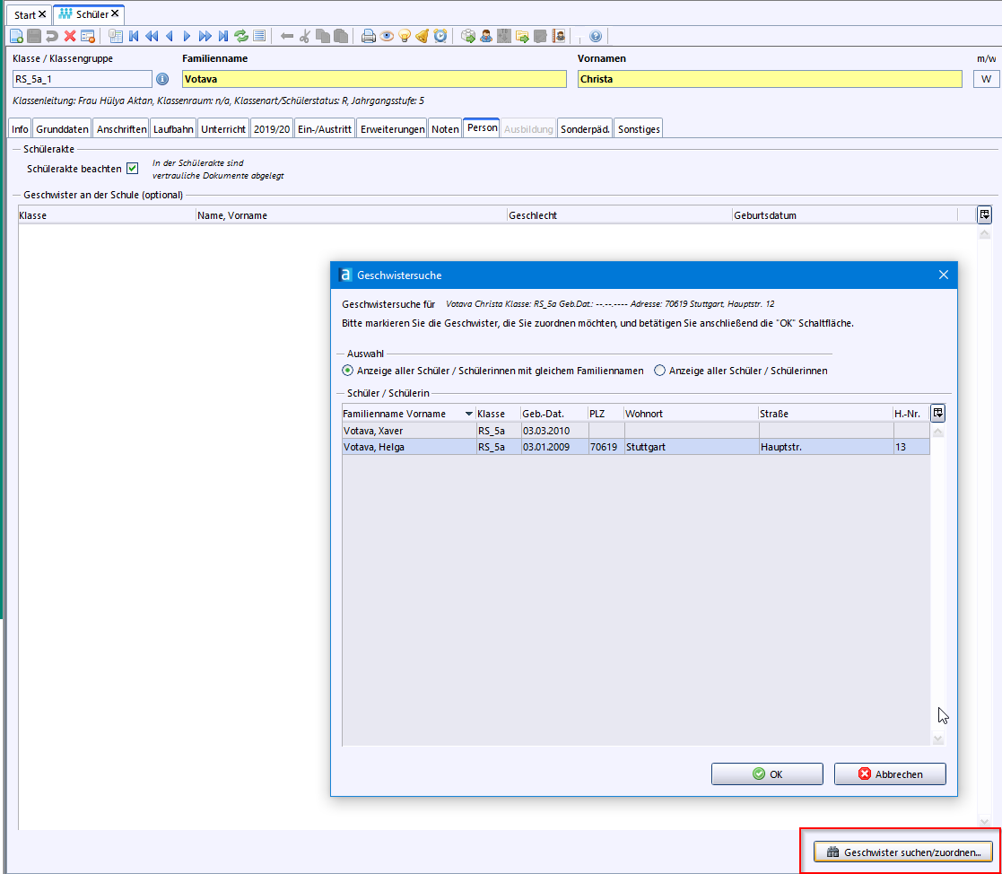Open sort dropdown on Familienname Vorname column
This screenshot has height=874, width=1002.
(x=468, y=414)
